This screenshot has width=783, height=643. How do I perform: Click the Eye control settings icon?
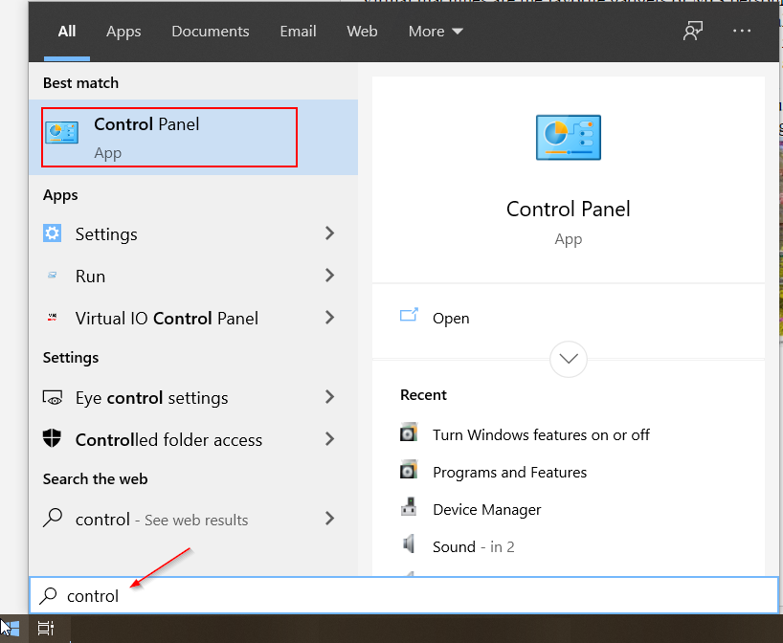pos(53,398)
